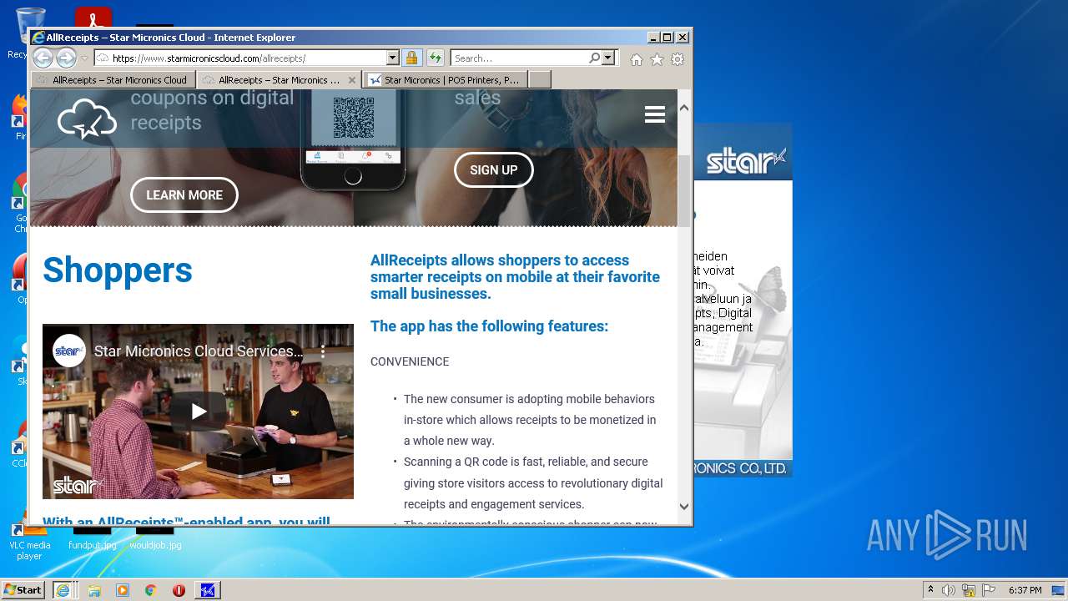Open the fundput.jpg desktop file
The width and height of the screenshot is (1068, 601).
point(93,538)
